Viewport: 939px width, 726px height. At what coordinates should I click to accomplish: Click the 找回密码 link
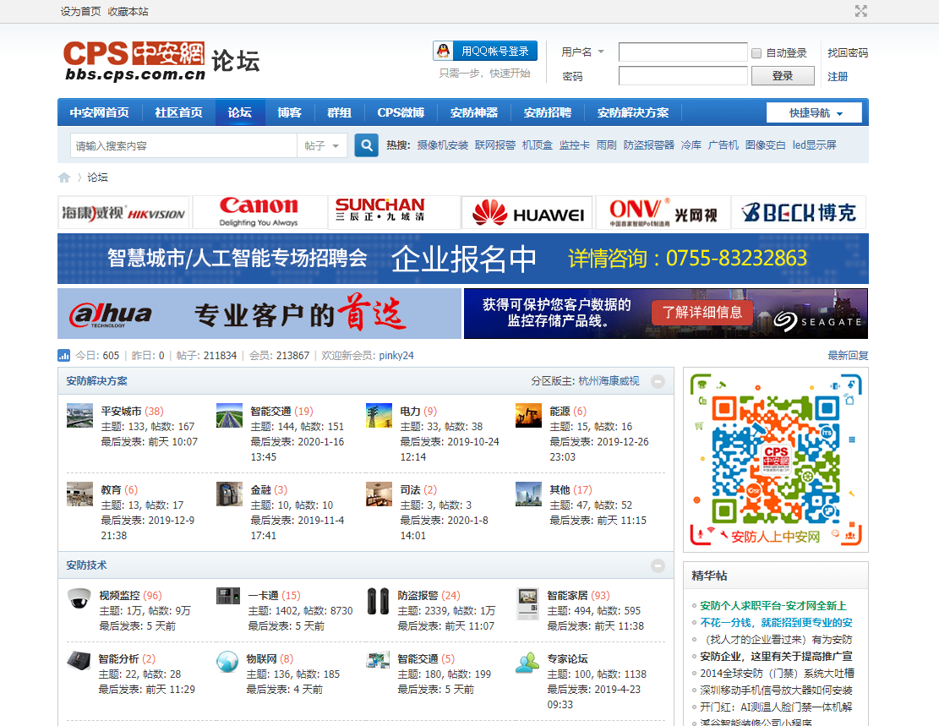847,52
